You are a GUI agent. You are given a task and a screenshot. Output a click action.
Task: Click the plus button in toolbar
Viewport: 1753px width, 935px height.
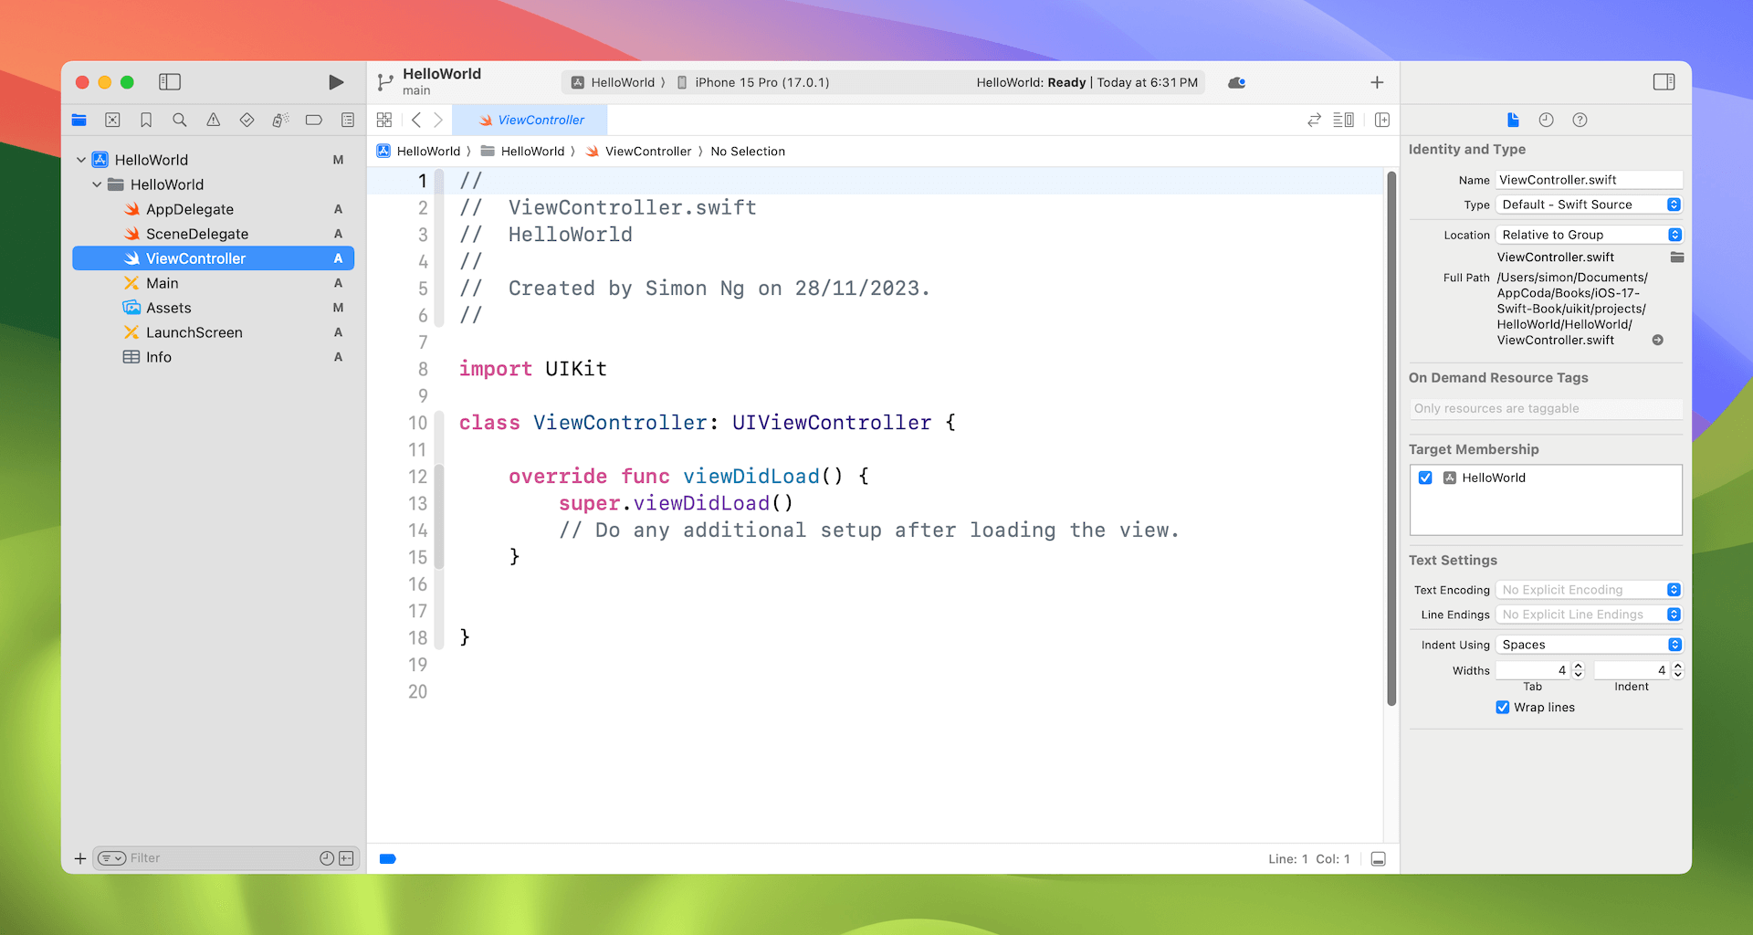click(x=1377, y=82)
